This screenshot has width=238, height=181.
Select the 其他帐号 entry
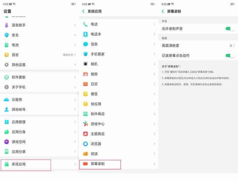[x=40, y=109]
